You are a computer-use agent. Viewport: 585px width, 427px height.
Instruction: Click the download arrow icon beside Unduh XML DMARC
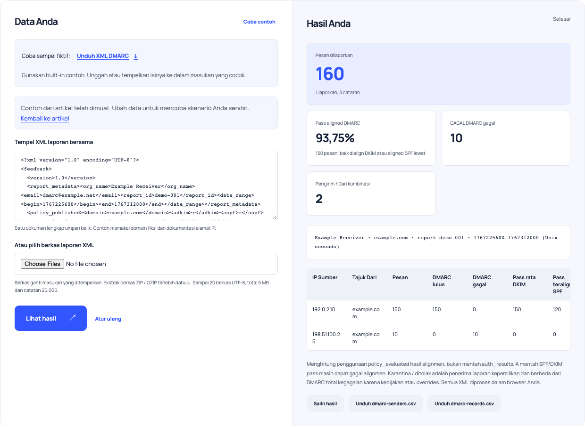(x=136, y=56)
